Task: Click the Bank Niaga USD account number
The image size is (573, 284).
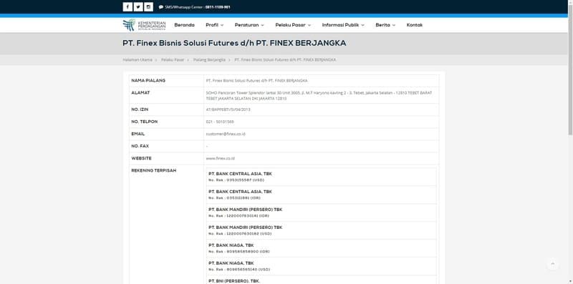Action: coord(239,270)
